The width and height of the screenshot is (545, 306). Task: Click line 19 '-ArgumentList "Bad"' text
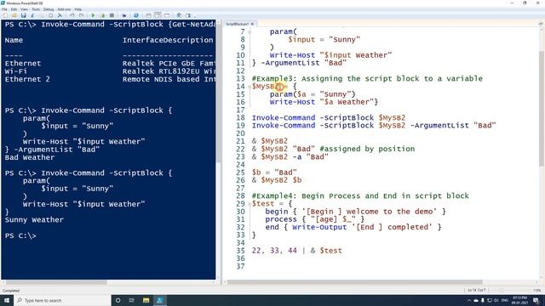point(453,125)
